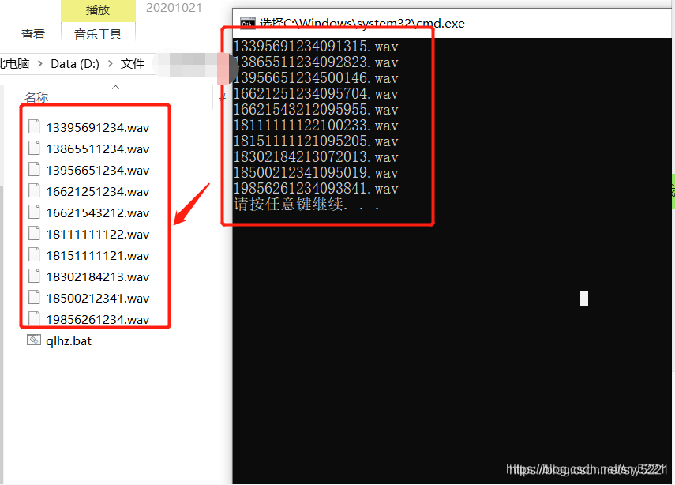Click cmd output line 18151111121095205.wav

(316, 141)
